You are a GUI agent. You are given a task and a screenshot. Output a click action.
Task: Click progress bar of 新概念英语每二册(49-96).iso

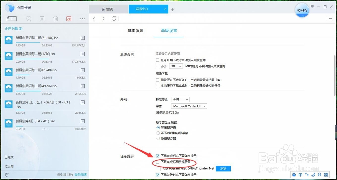pyautogui.click(x=51, y=91)
